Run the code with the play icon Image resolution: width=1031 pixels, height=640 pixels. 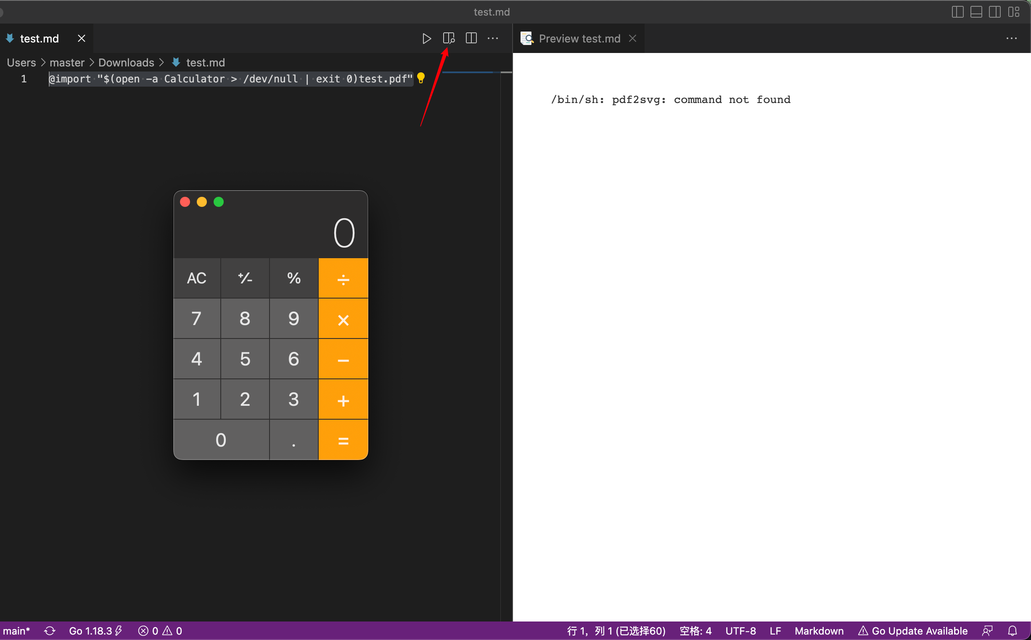click(427, 39)
